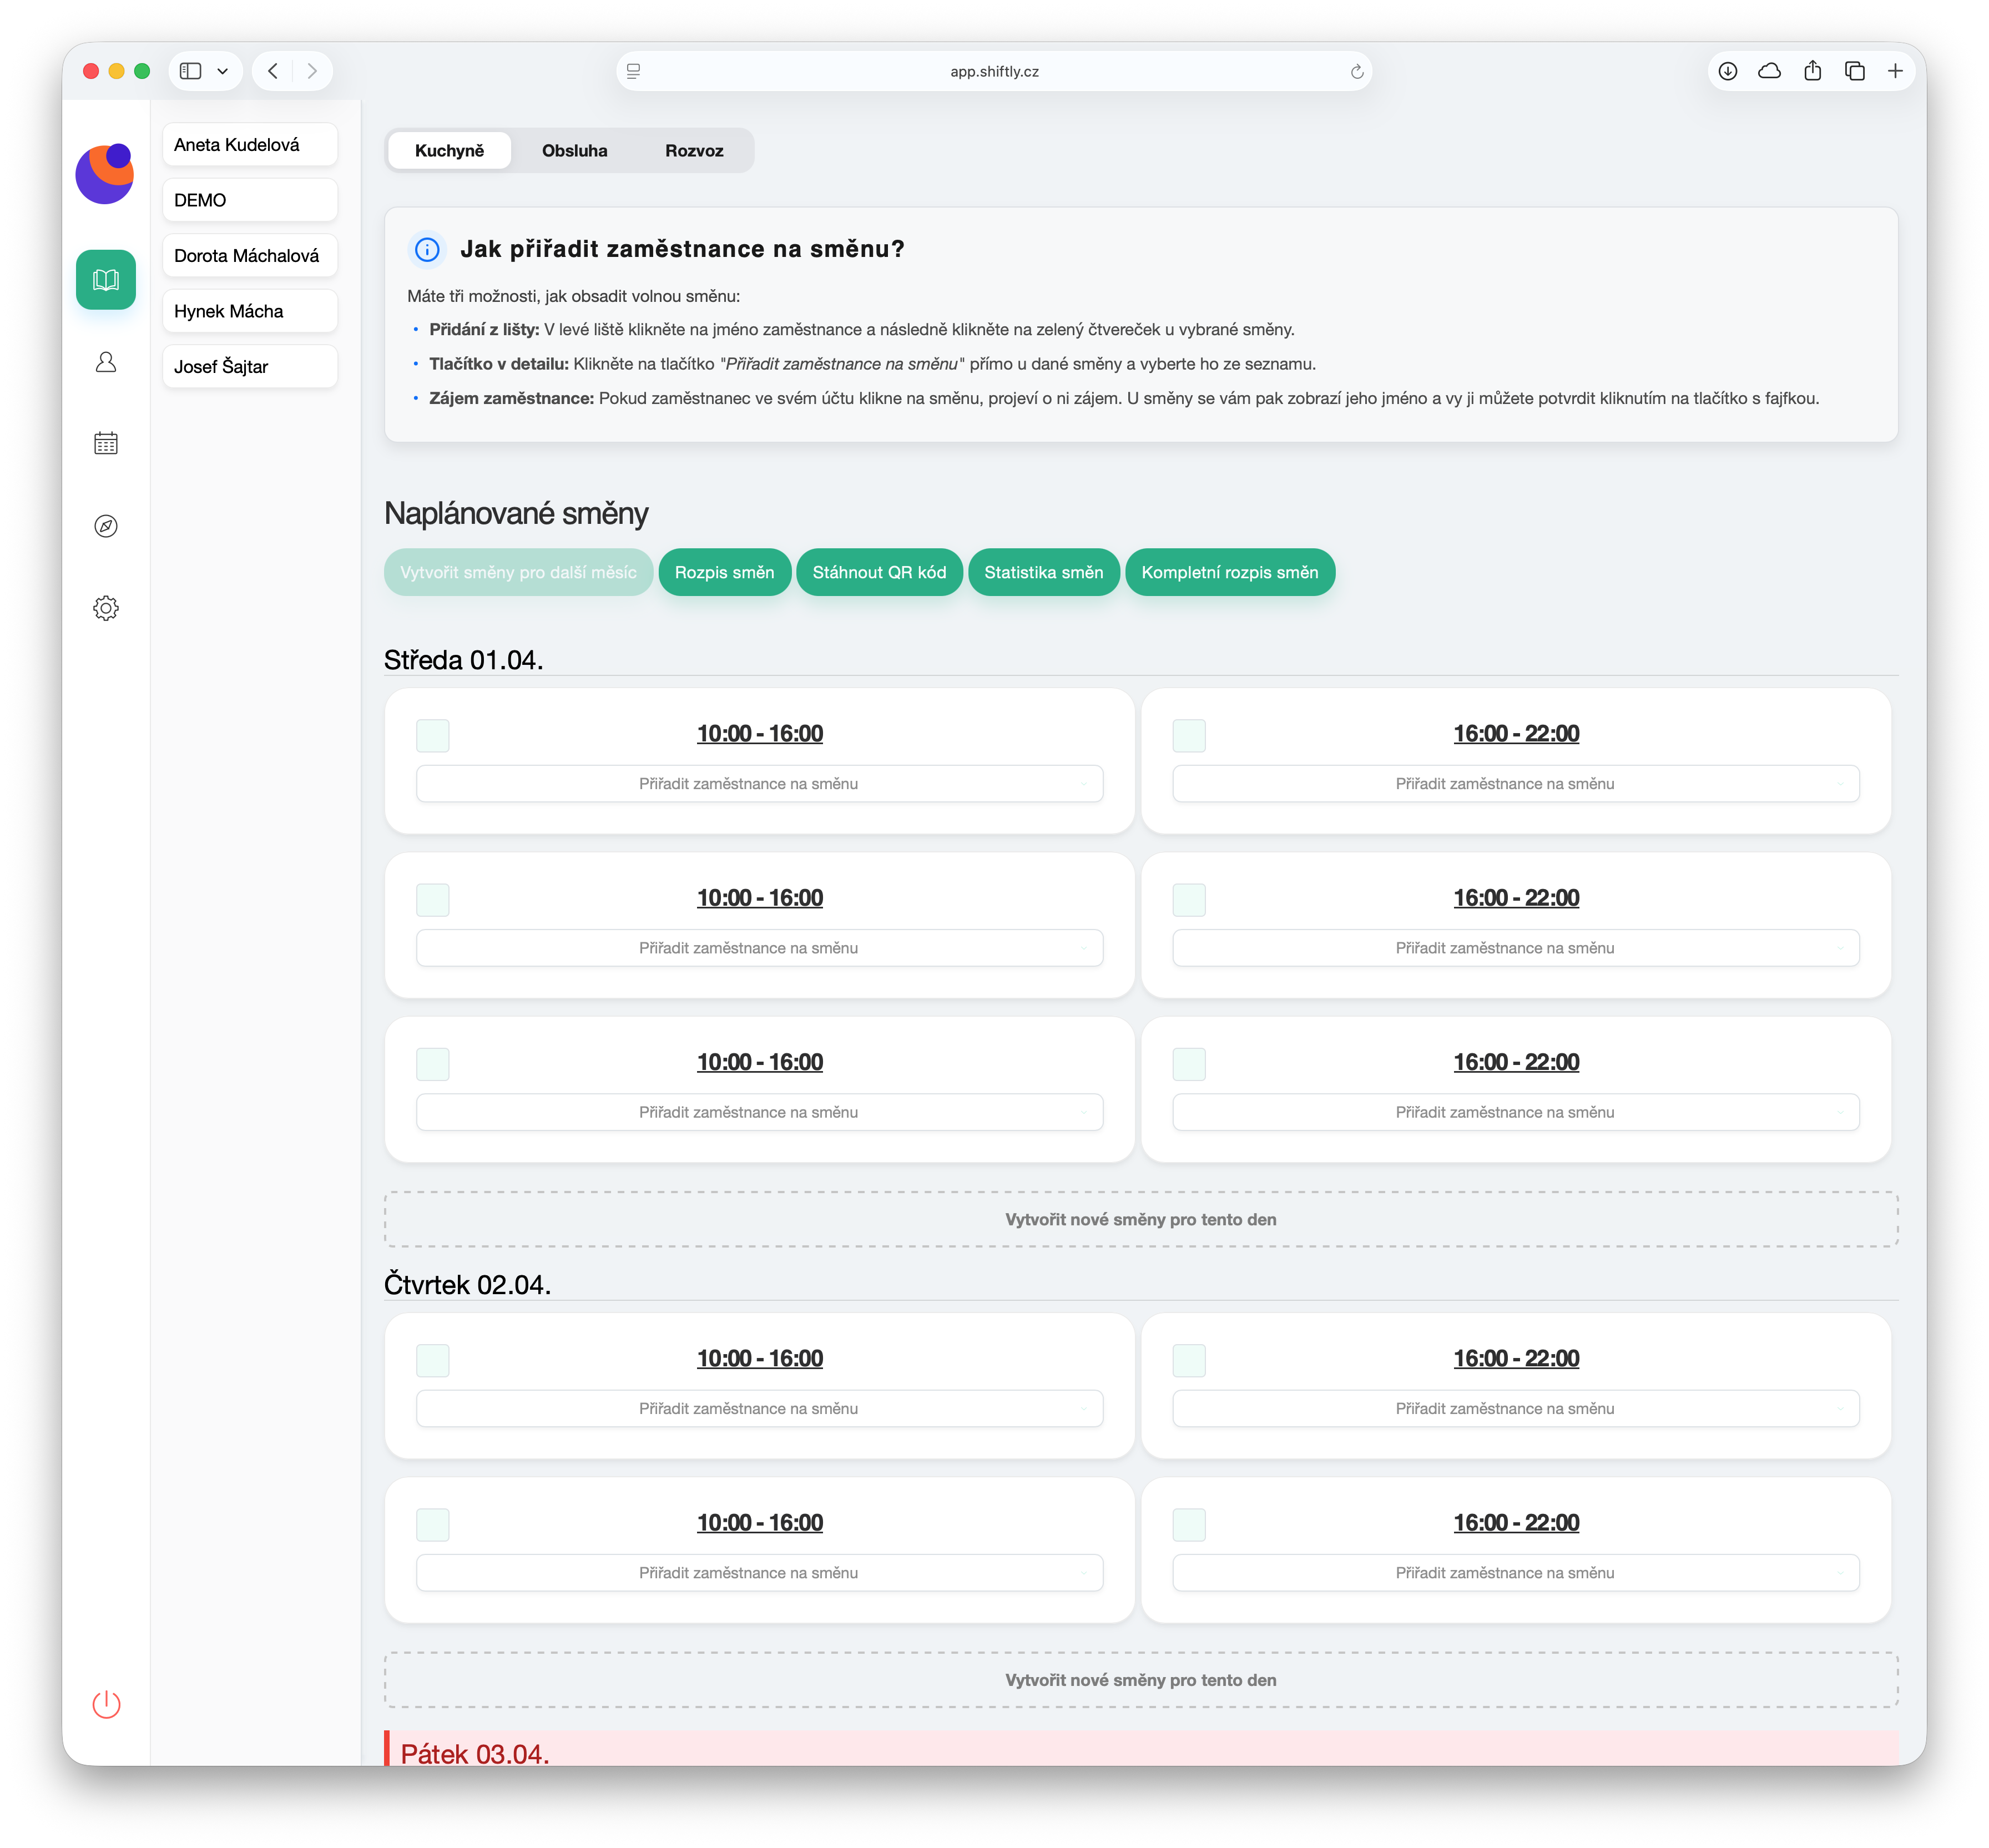
Task: Open assign-employee dropdown of second Středa 16:00 shift
Action: point(1515,948)
